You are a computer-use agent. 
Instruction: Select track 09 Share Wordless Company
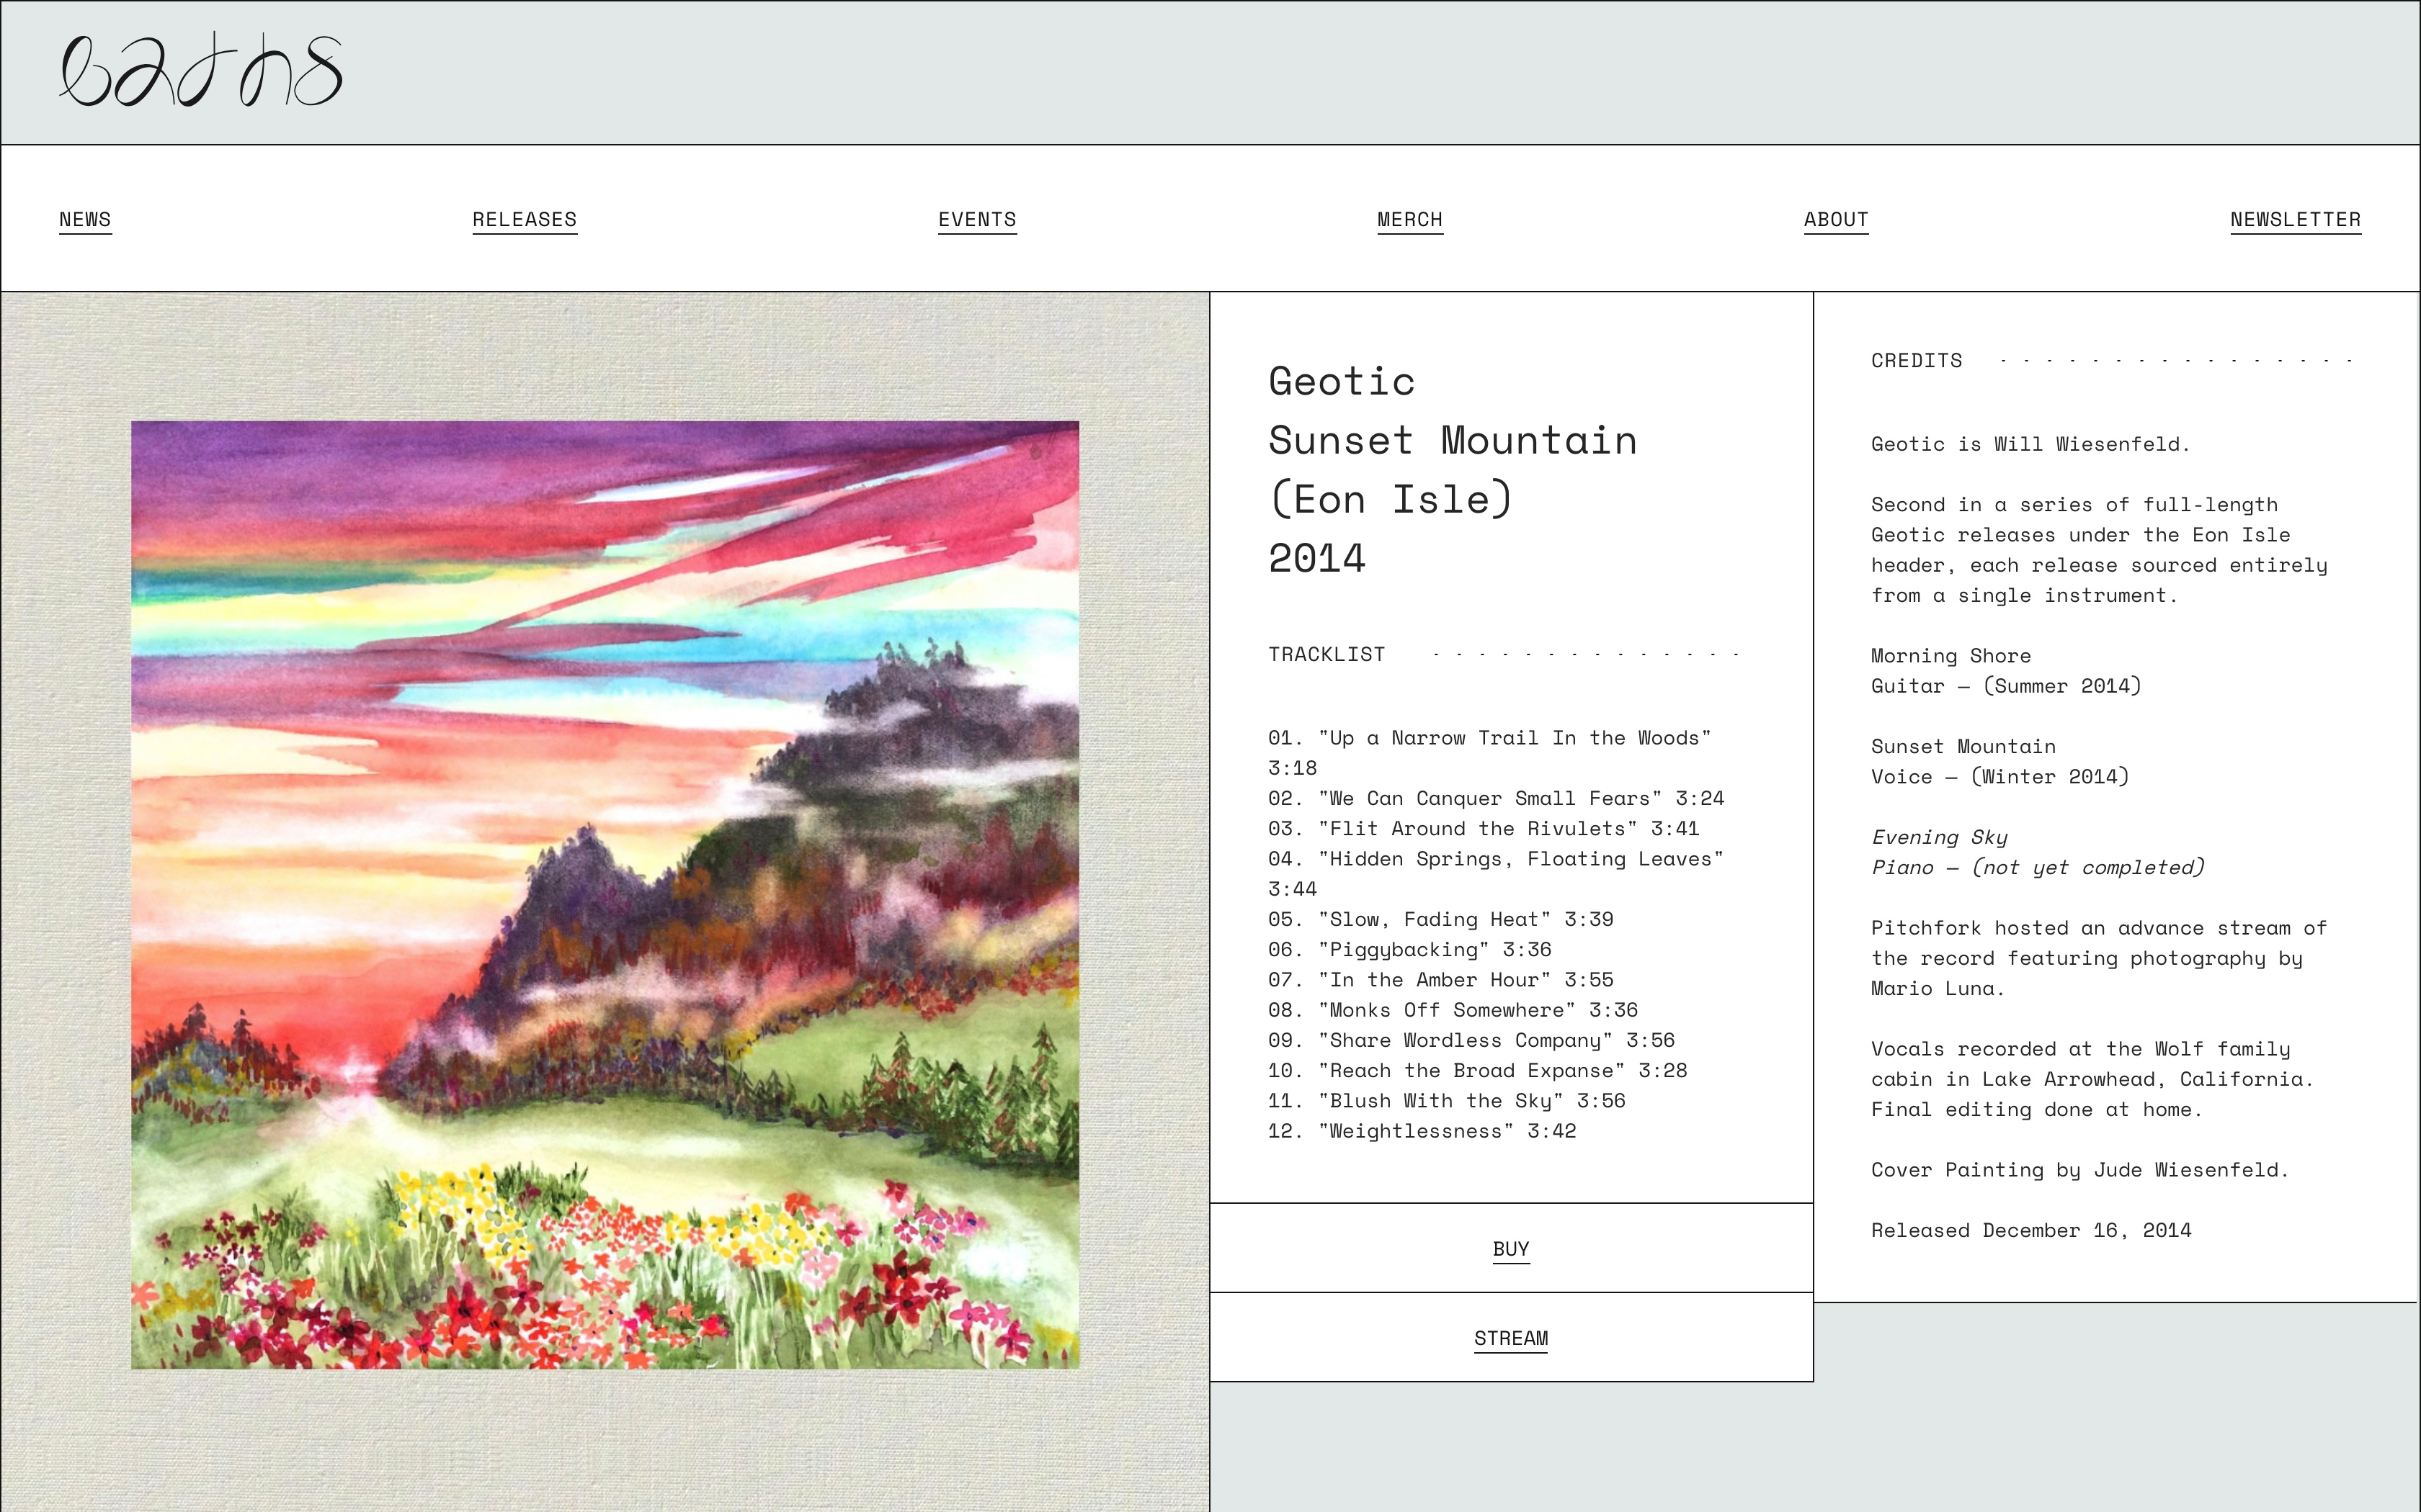(x=1471, y=1040)
